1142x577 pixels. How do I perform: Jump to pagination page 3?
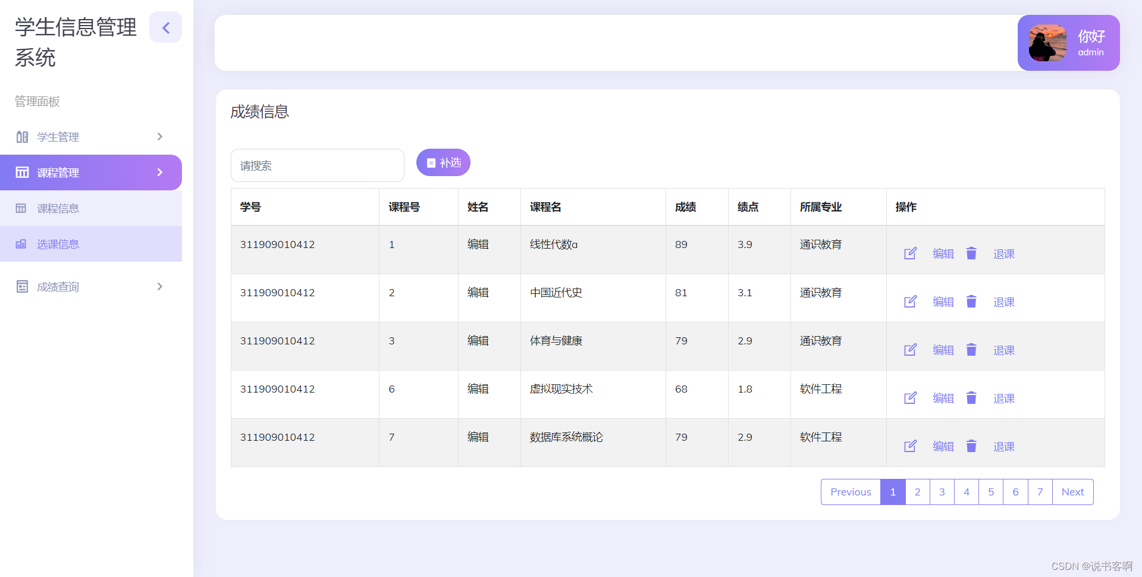(x=942, y=492)
